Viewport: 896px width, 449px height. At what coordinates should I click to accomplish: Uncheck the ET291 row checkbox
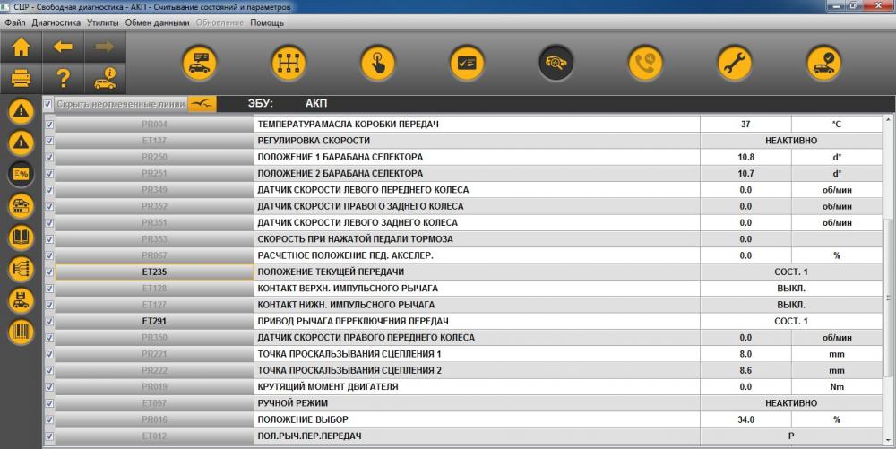pos(49,321)
